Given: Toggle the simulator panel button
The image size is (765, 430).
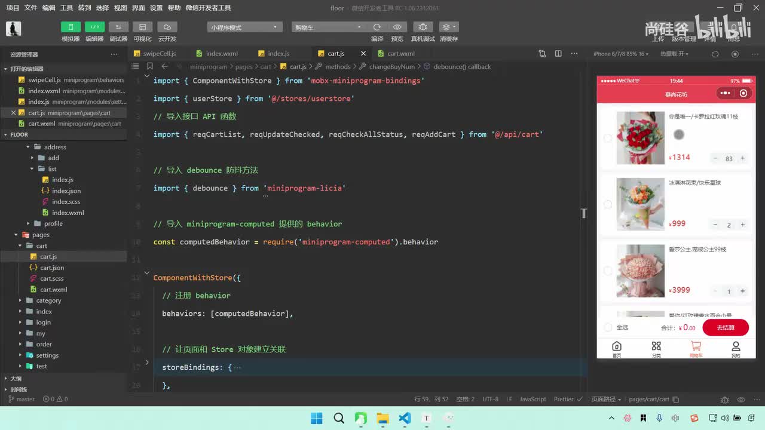Looking at the screenshot, I should [71, 27].
